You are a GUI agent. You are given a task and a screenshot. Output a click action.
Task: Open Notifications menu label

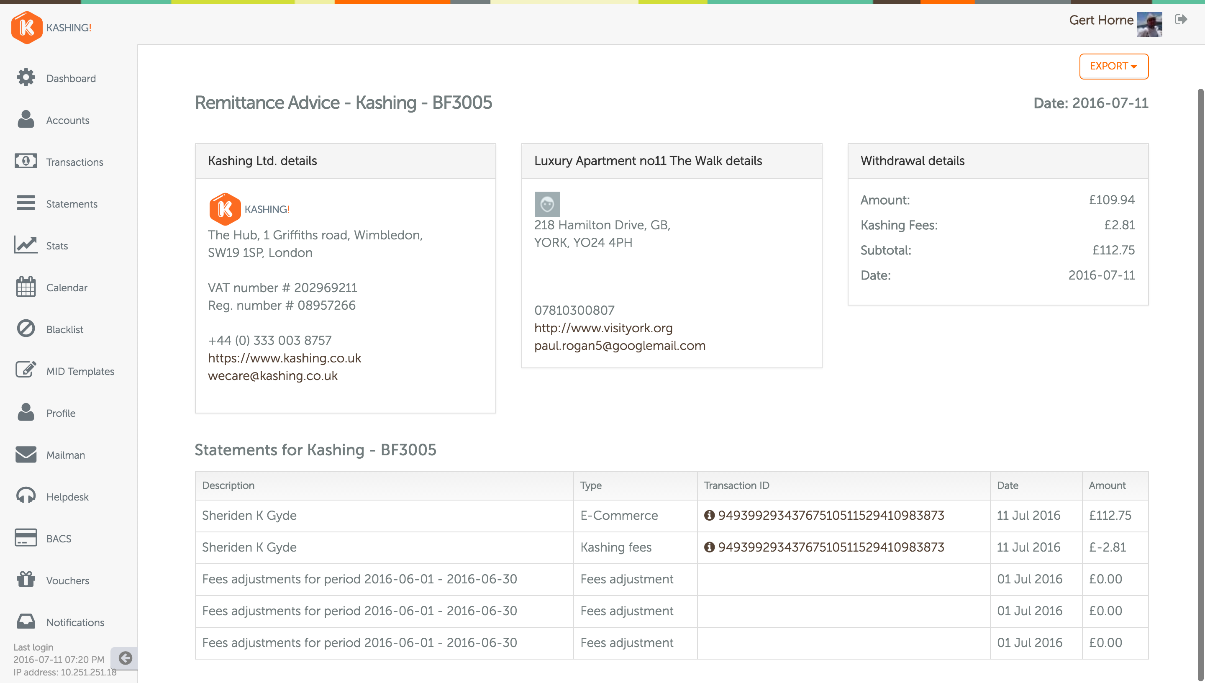coord(75,622)
